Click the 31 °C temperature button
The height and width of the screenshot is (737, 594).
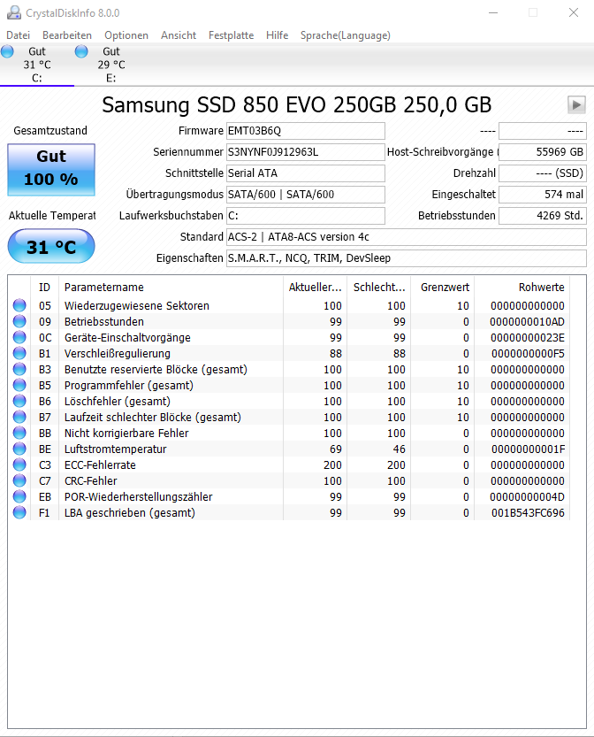[51, 246]
